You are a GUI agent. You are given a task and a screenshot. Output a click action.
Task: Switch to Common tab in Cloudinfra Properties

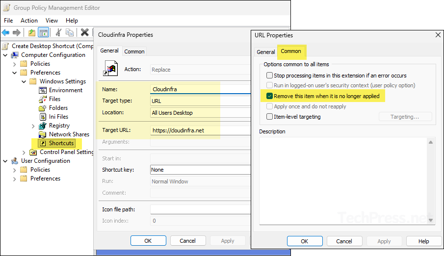point(134,51)
